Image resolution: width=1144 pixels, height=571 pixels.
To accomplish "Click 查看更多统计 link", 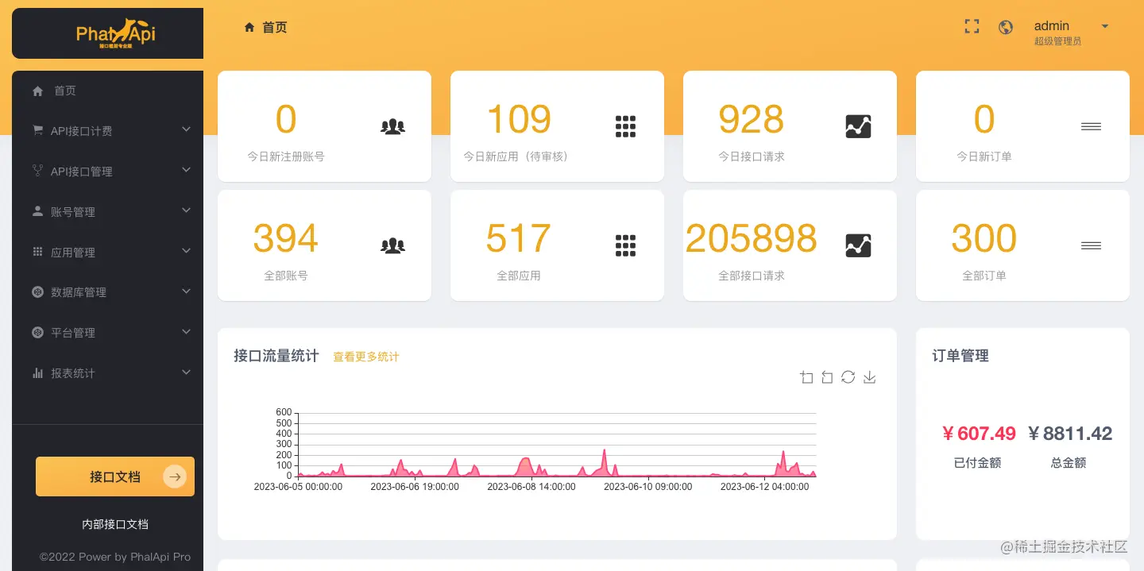I will [366, 357].
